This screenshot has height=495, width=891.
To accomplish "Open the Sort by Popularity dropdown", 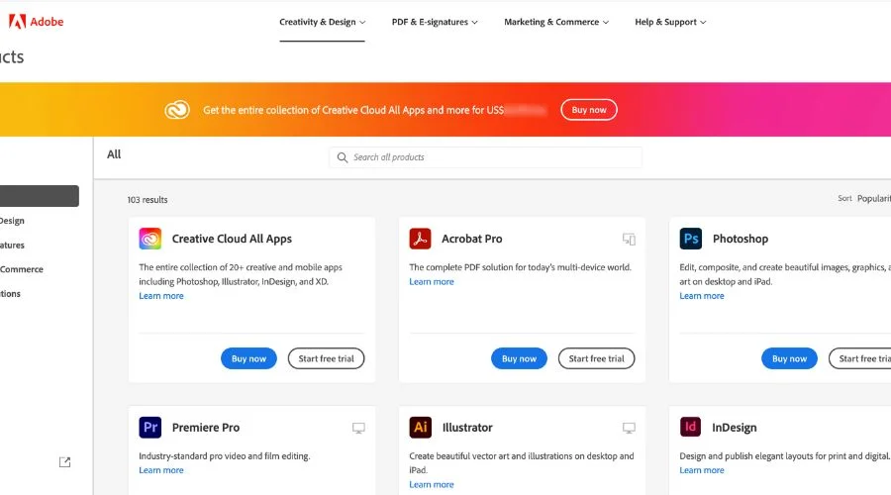I will 873,198.
